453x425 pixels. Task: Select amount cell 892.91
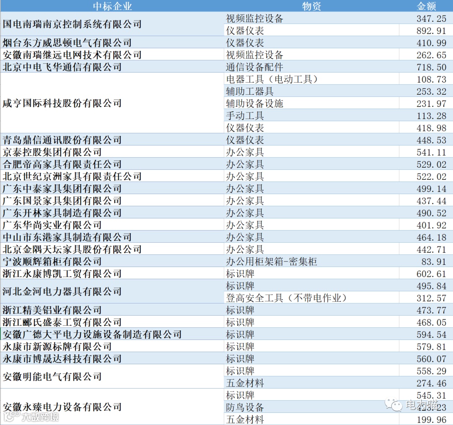tap(426, 30)
